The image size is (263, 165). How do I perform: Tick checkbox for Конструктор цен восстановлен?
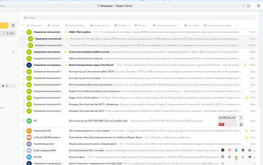[23, 78]
